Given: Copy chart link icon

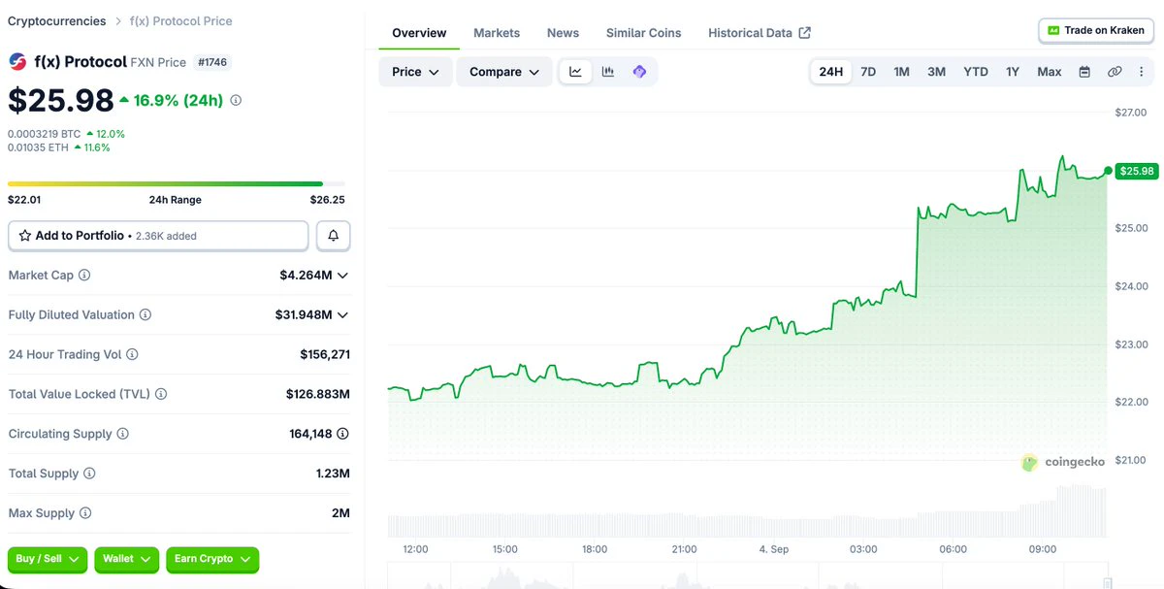Looking at the screenshot, I should 1115,72.
